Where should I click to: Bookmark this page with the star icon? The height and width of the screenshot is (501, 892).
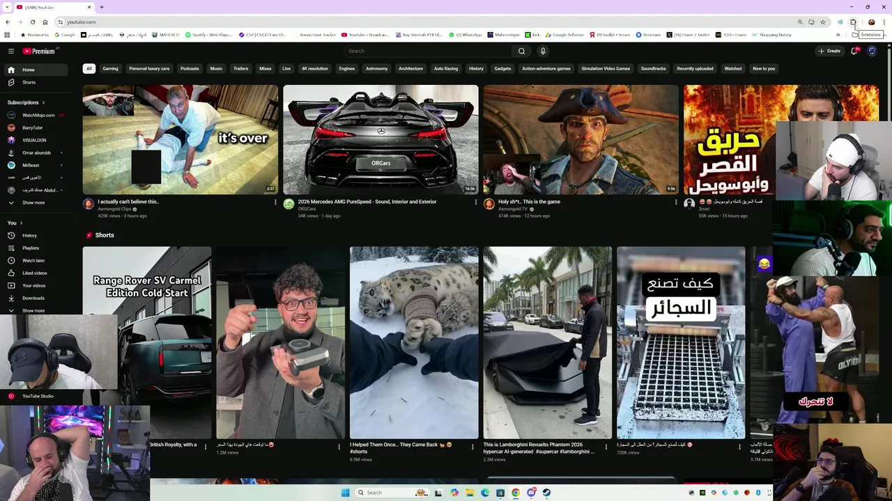[x=823, y=22]
